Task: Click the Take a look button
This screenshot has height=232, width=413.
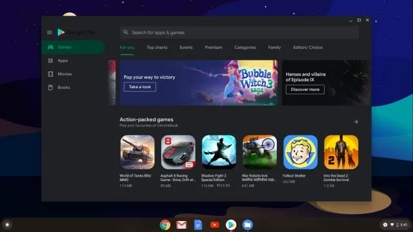Action: point(140,87)
